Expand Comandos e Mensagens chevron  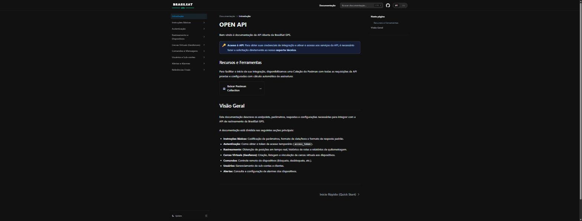(204, 51)
